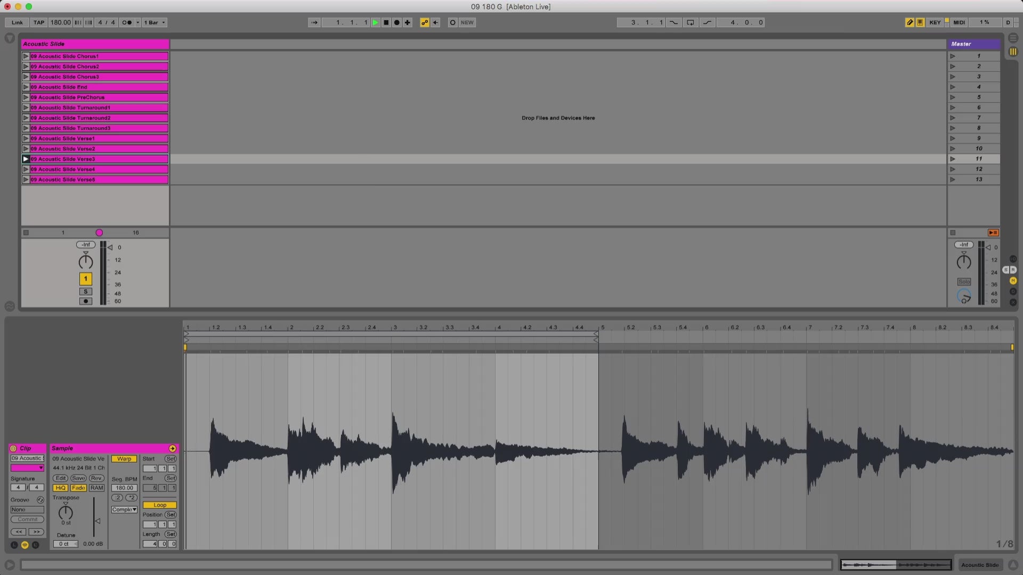Open the metronome settings dropdown arrow
The width and height of the screenshot is (1023, 575).
pyautogui.click(x=138, y=22)
